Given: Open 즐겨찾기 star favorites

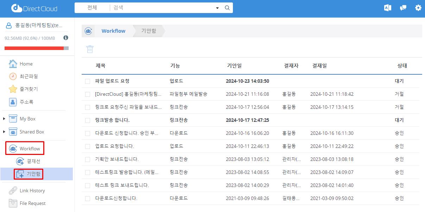Looking at the screenshot, I should click(x=13, y=89).
